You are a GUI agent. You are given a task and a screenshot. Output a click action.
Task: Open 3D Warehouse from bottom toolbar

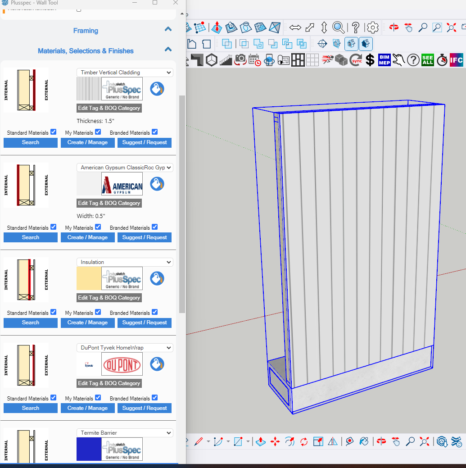point(442,441)
